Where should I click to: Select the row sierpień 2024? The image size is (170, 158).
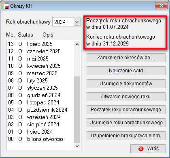40,124
